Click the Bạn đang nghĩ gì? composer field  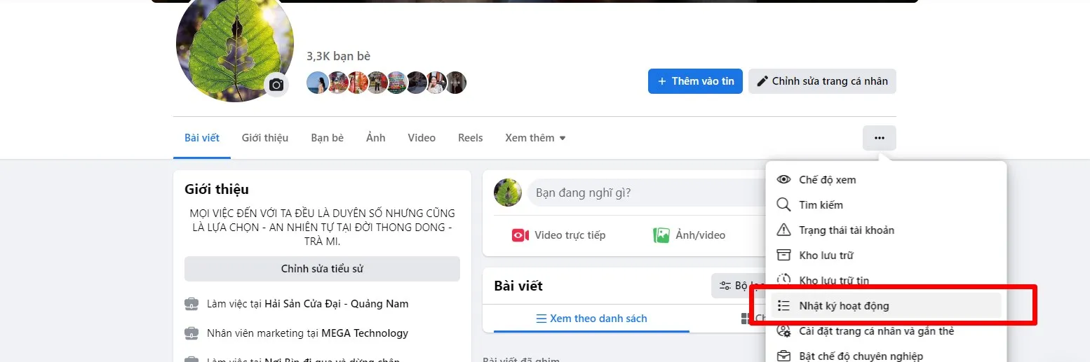pos(645,192)
